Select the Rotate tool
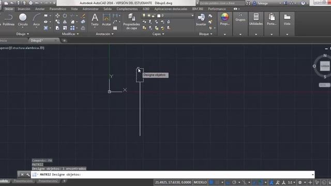 tap(65, 16)
